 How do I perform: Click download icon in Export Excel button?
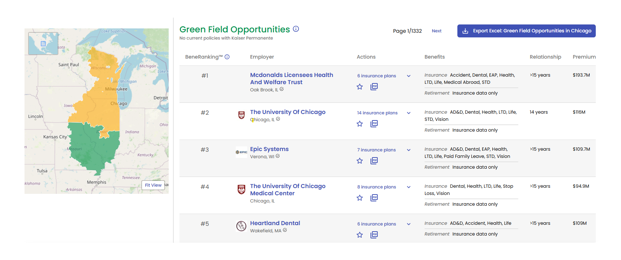tap(465, 31)
